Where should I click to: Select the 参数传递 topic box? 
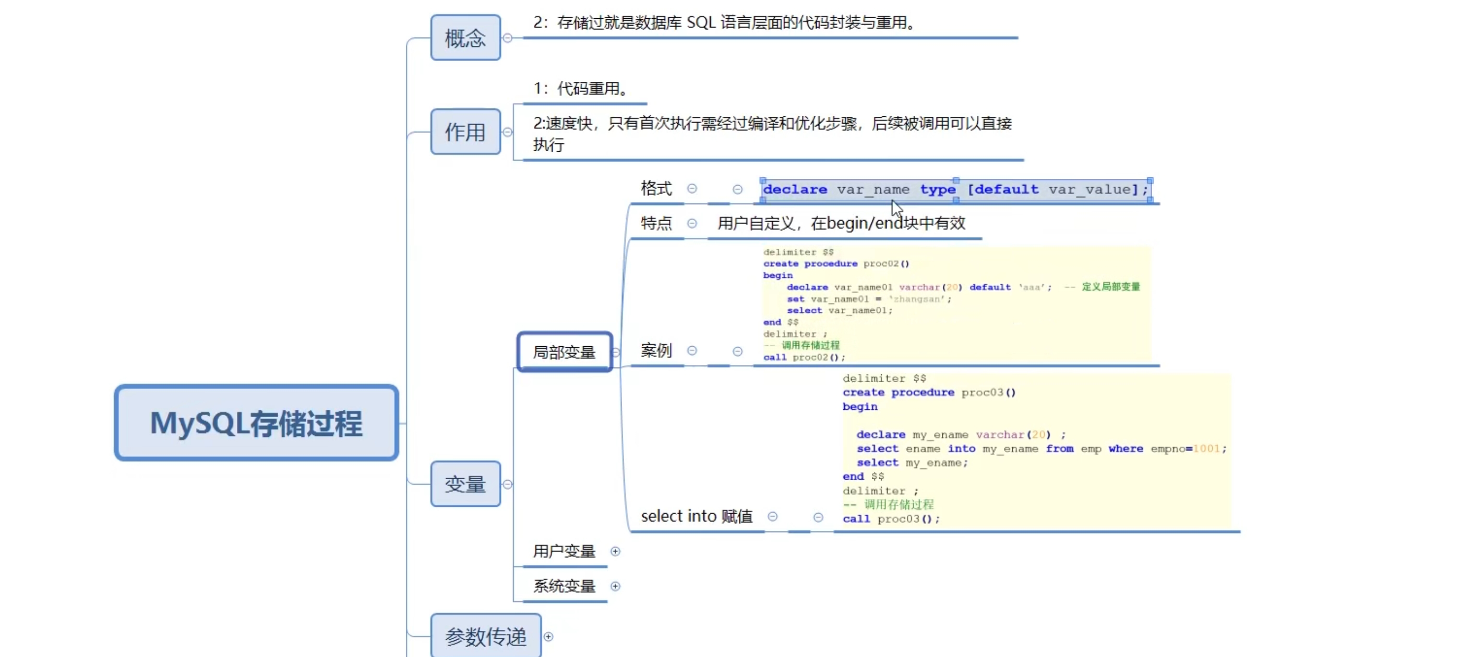click(x=485, y=637)
